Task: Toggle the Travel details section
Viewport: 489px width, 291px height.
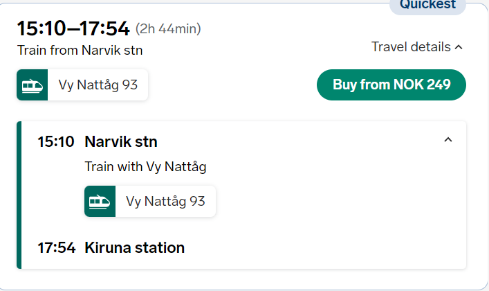Action: (x=417, y=47)
